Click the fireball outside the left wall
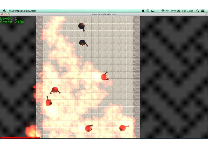The width and height of the screenshot is (208, 148). [31, 131]
